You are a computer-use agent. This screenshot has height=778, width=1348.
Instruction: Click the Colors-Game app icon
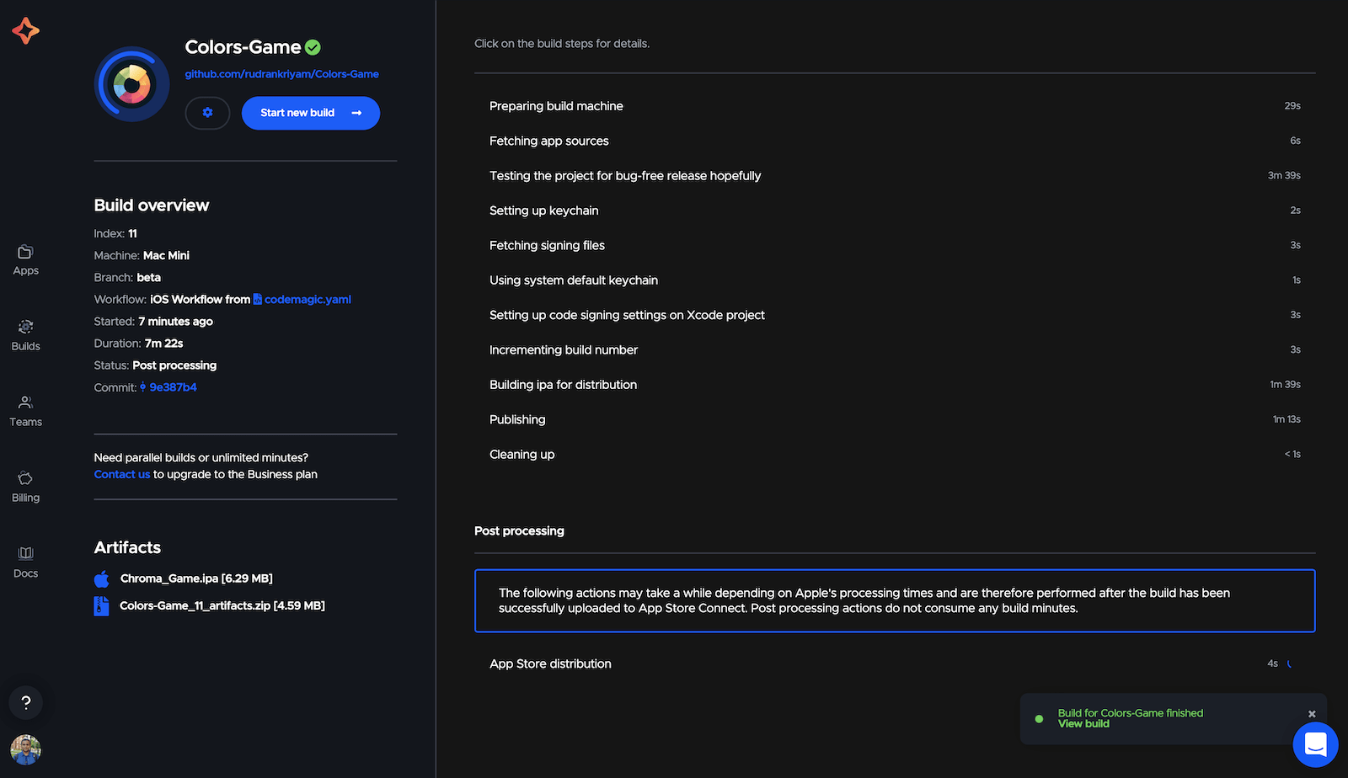click(132, 84)
